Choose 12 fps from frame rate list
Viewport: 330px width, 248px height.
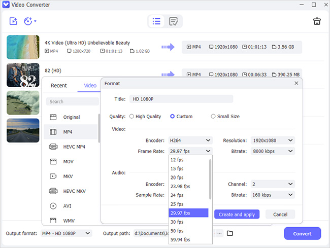[188, 160]
